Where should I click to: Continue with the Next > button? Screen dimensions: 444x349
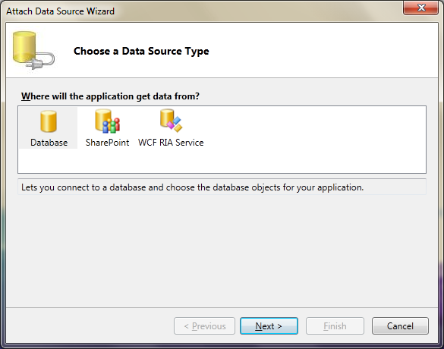[269, 325]
